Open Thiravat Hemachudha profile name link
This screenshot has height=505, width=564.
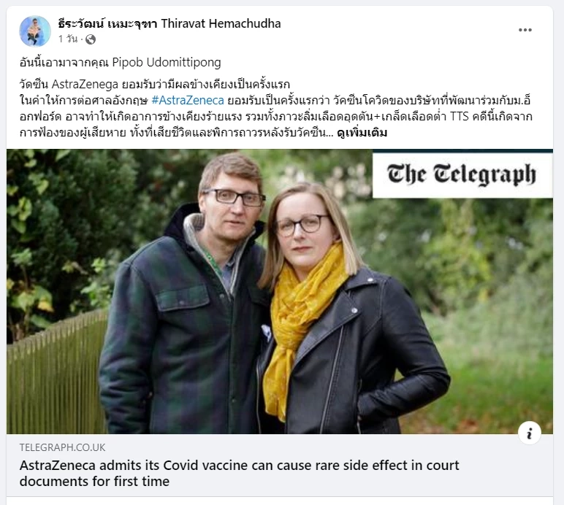(169, 23)
